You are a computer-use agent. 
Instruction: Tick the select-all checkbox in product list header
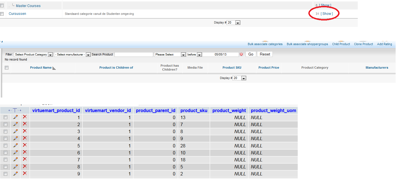pyautogui.click(x=7, y=68)
